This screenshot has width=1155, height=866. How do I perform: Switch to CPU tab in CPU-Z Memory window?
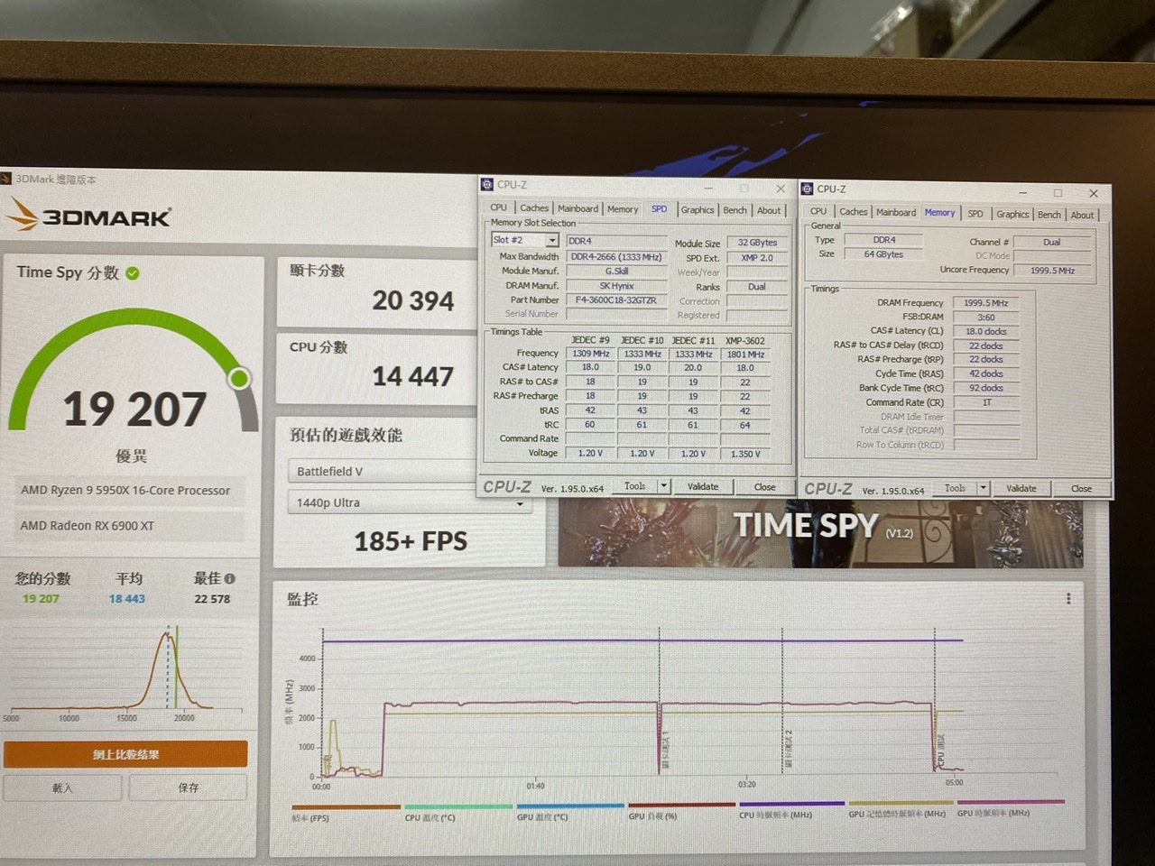(818, 212)
